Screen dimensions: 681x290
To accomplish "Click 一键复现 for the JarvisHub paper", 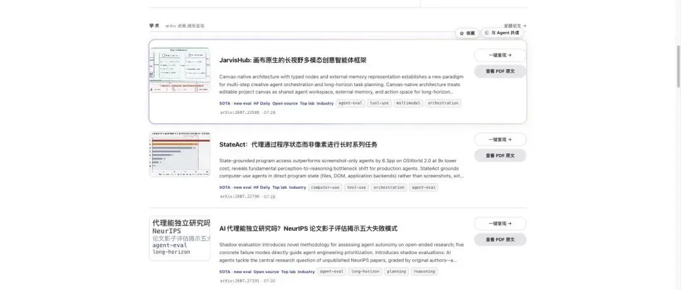I will click(500, 55).
